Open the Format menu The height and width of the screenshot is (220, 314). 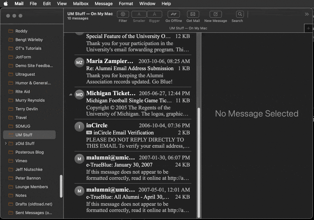point(126,4)
